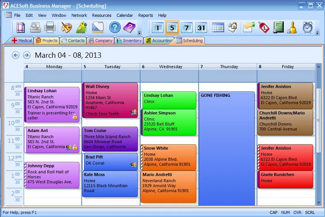
Task: Click the printer icon in toolbar
Action: [x=50, y=28]
